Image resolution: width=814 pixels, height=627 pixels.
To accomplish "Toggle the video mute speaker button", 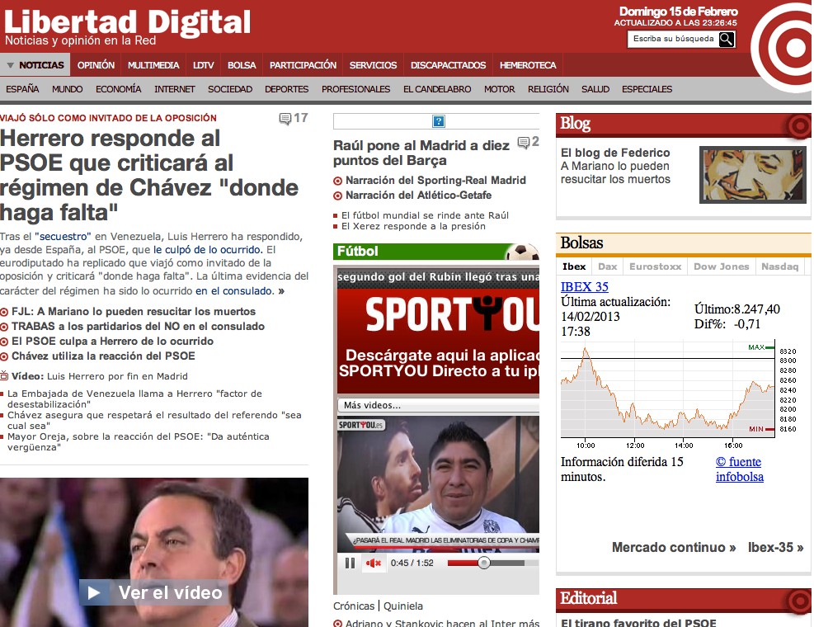I will pyautogui.click(x=374, y=563).
